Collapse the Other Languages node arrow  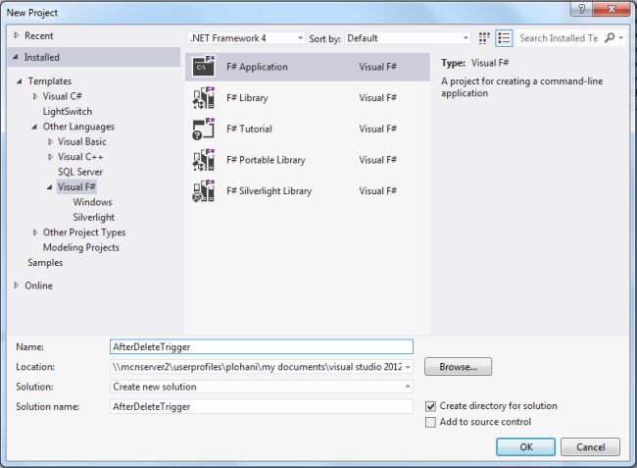pos(34,127)
